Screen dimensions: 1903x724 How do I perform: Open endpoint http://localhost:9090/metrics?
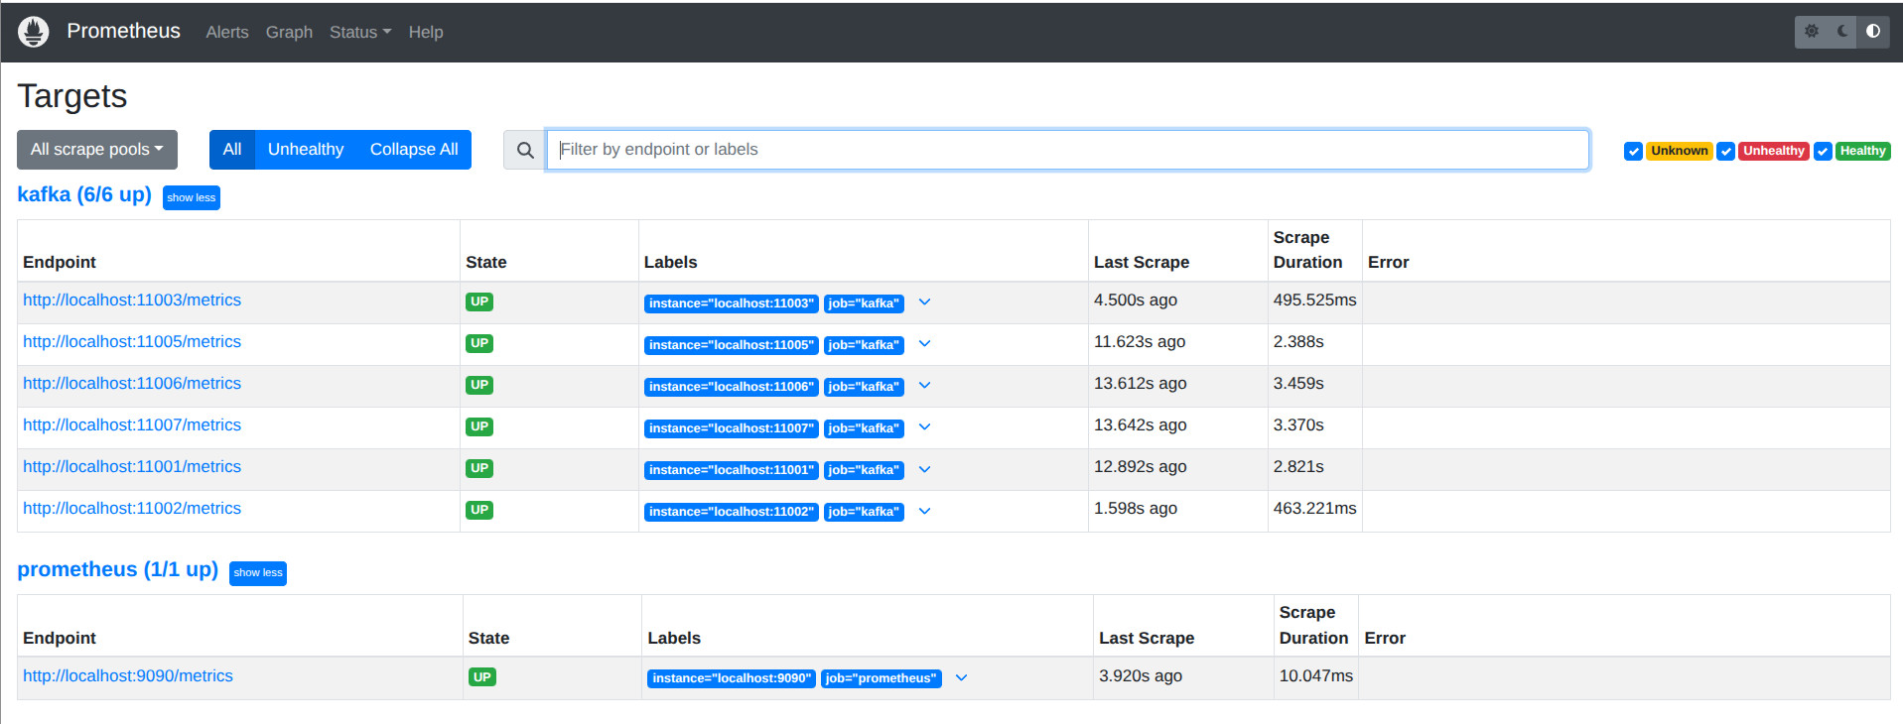(128, 676)
